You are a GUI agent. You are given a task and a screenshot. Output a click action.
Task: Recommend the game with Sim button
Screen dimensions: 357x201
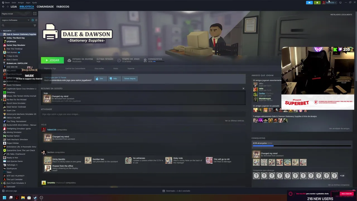pos(100,78)
